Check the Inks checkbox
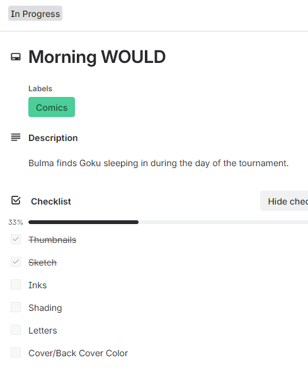Screen dimensions: 308x377 (16, 284)
